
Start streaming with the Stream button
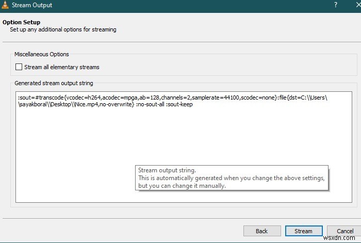(303, 231)
